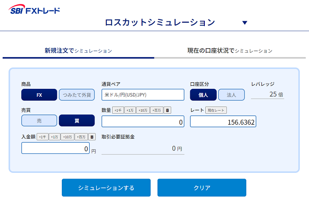Click the deposit amount trash icon
This screenshot has width=309, height=206.
click(x=92, y=137)
